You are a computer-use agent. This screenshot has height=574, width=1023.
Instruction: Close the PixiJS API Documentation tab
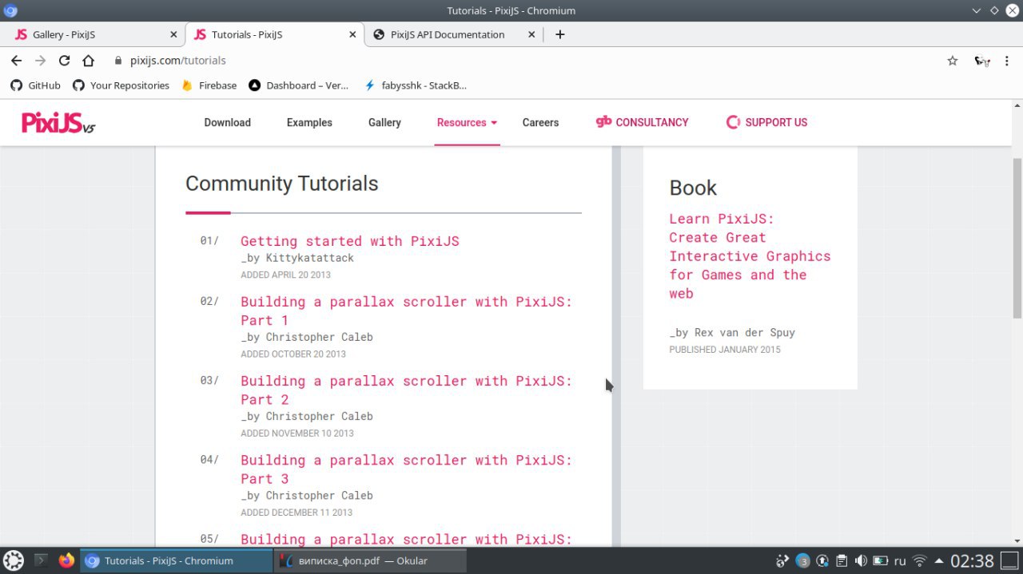click(x=531, y=34)
